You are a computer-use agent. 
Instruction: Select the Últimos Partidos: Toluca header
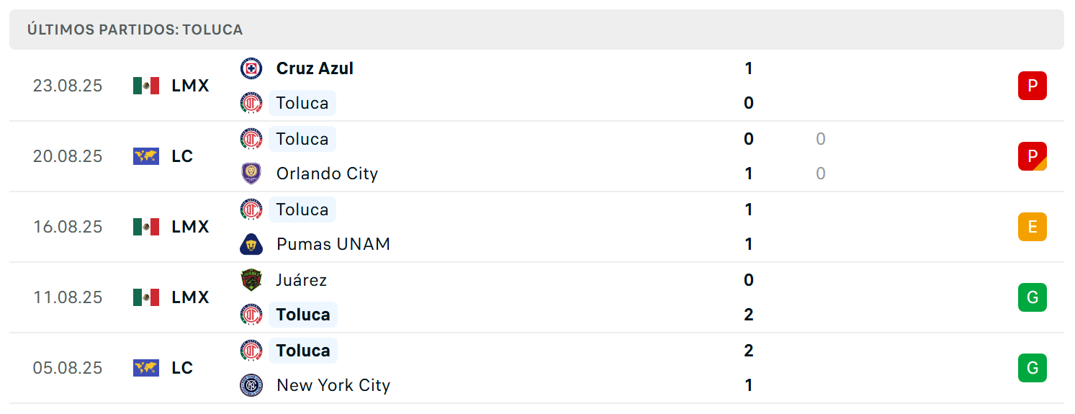pos(536,30)
